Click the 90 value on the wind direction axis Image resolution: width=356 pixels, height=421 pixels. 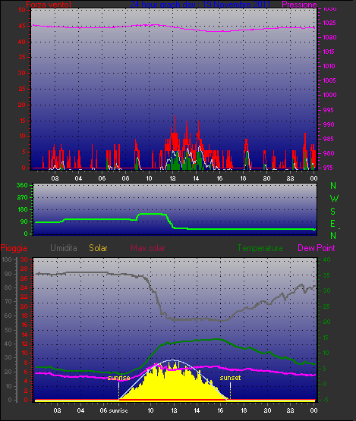click(x=24, y=221)
